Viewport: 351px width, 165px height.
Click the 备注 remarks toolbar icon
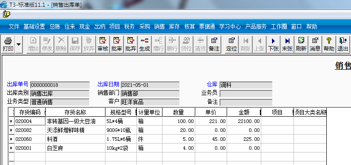(214, 44)
